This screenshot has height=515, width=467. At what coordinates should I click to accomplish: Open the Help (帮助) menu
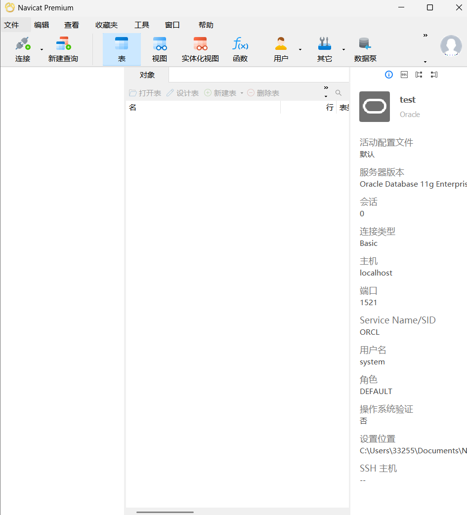pyautogui.click(x=206, y=25)
